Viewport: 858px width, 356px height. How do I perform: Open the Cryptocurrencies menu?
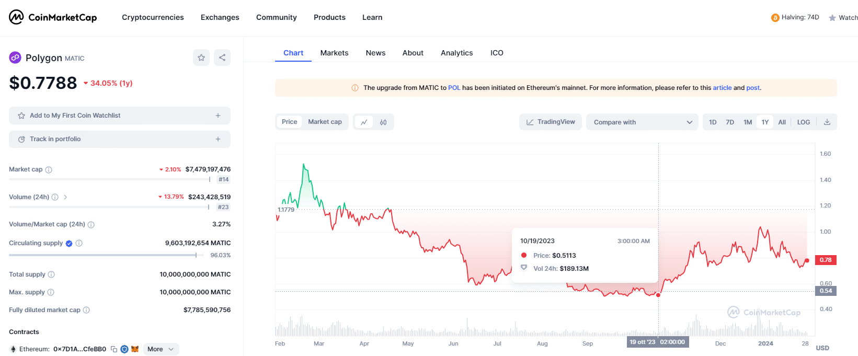point(153,17)
